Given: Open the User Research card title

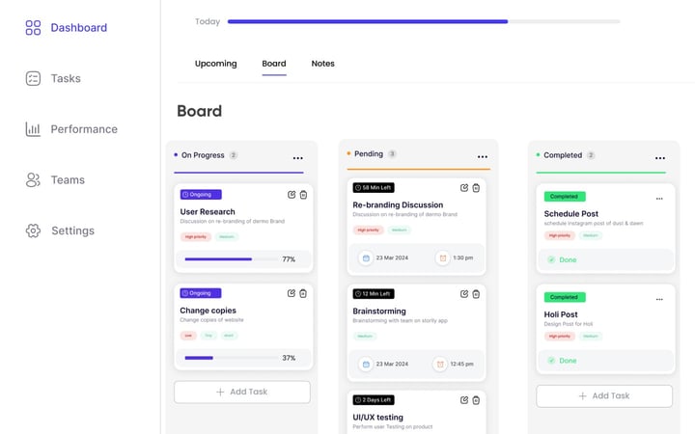Looking at the screenshot, I should 208,211.
